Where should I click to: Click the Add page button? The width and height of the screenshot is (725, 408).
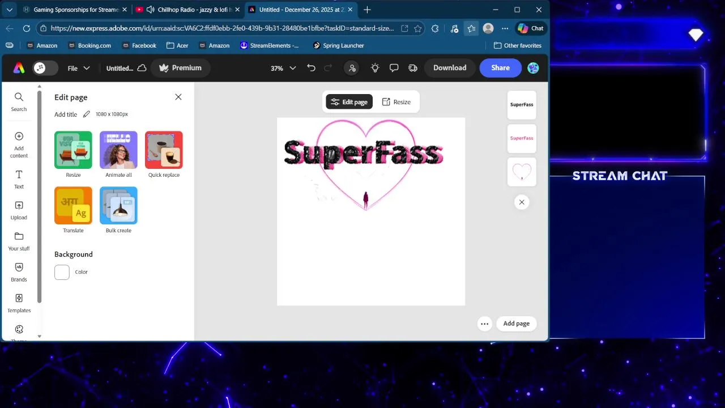(x=517, y=324)
